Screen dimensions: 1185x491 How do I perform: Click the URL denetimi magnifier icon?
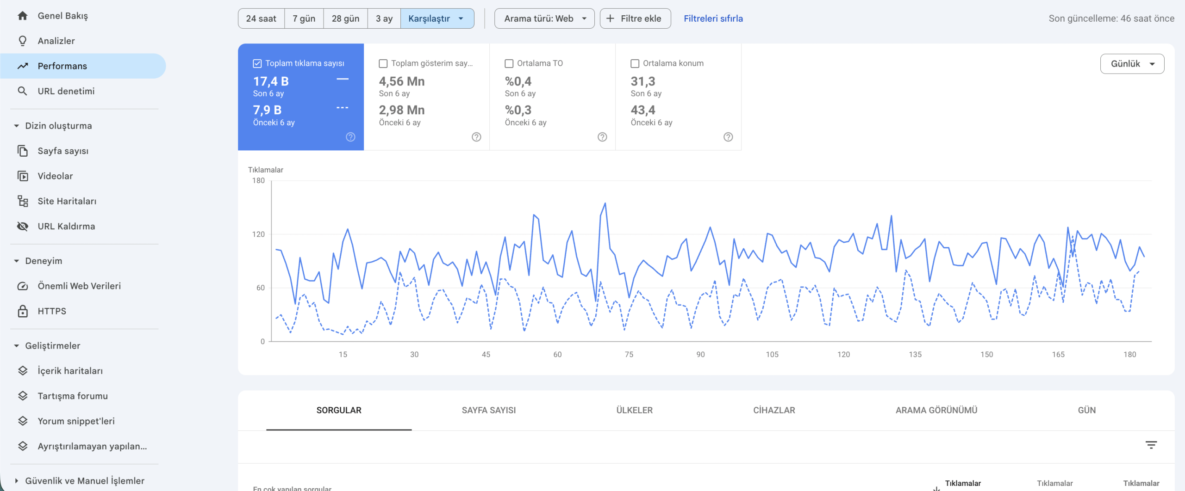click(x=22, y=91)
